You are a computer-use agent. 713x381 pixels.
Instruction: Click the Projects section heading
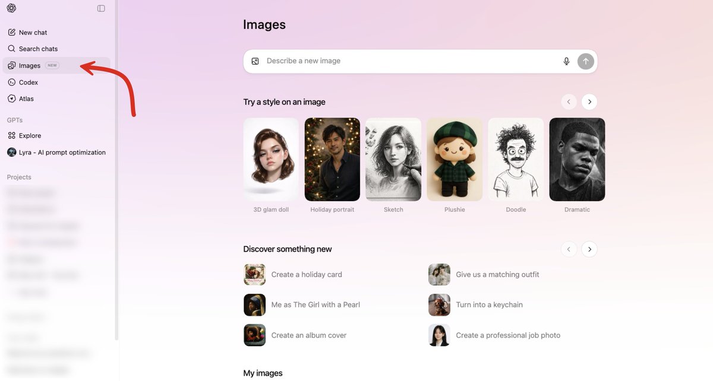click(19, 177)
